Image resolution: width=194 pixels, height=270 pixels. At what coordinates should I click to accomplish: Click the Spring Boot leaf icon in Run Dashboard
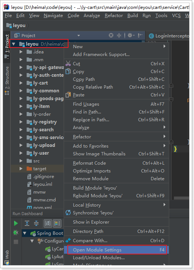coord(33,233)
